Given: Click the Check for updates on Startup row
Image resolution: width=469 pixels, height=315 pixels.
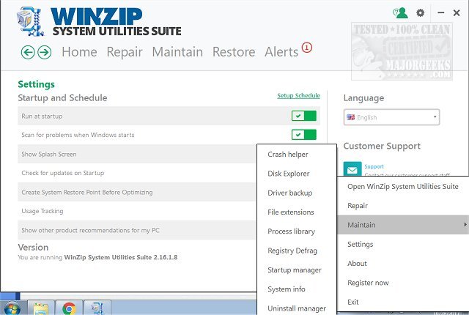Looking at the screenshot, I should click(x=137, y=173).
